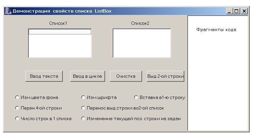
Task: Choose 'Изменение текущей поз. строки' radio button
Action: tap(83, 118)
